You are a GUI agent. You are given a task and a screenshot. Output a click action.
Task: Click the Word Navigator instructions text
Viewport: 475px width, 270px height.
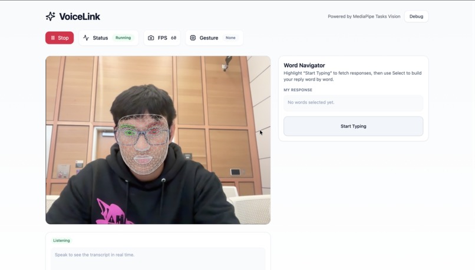pyautogui.click(x=352, y=76)
